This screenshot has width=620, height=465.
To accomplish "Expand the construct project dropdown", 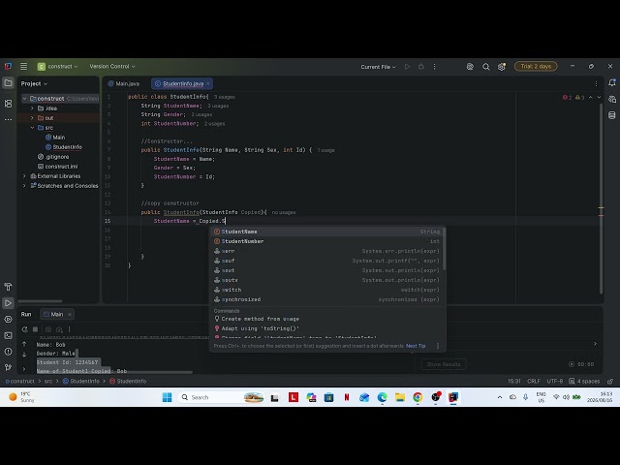I will (x=58, y=67).
